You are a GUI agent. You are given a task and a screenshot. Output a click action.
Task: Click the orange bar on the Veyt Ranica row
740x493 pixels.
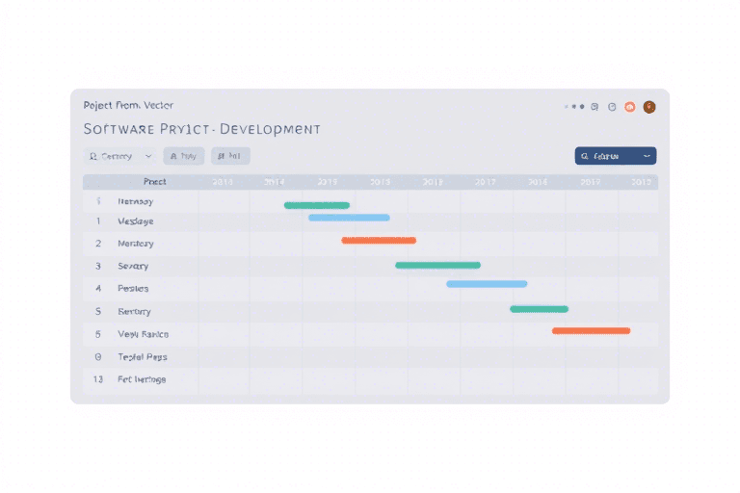coord(591,330)
